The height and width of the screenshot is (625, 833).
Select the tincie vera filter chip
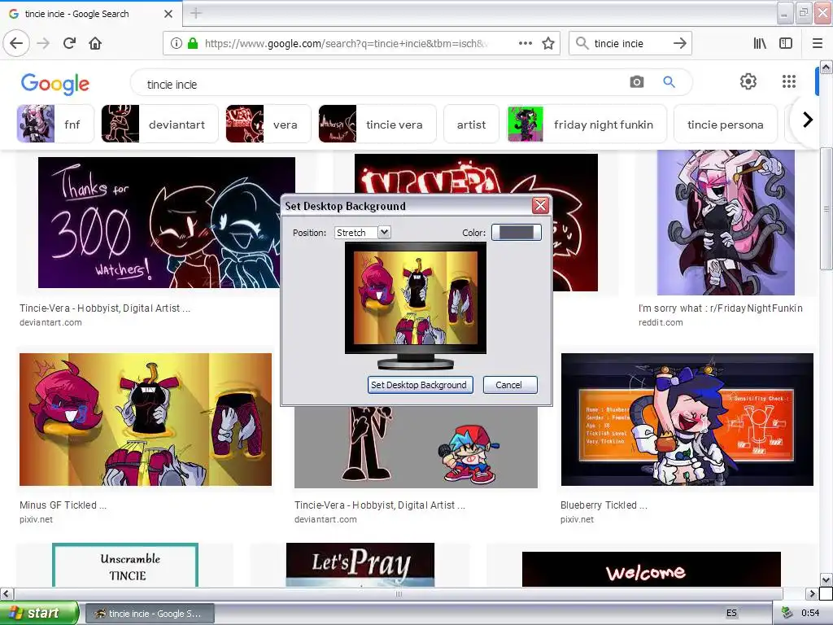(377, 124)
